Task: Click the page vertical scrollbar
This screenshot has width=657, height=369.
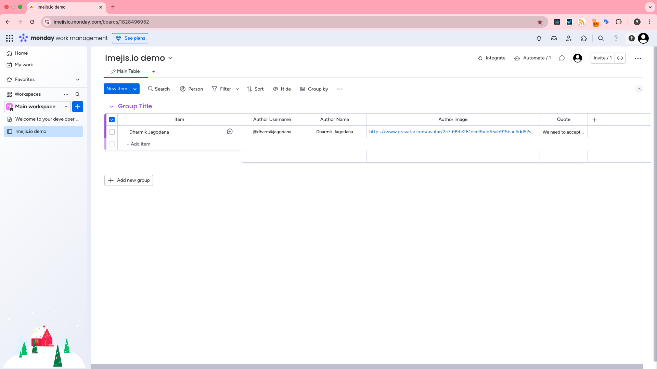Action: [x=655, y=204]
